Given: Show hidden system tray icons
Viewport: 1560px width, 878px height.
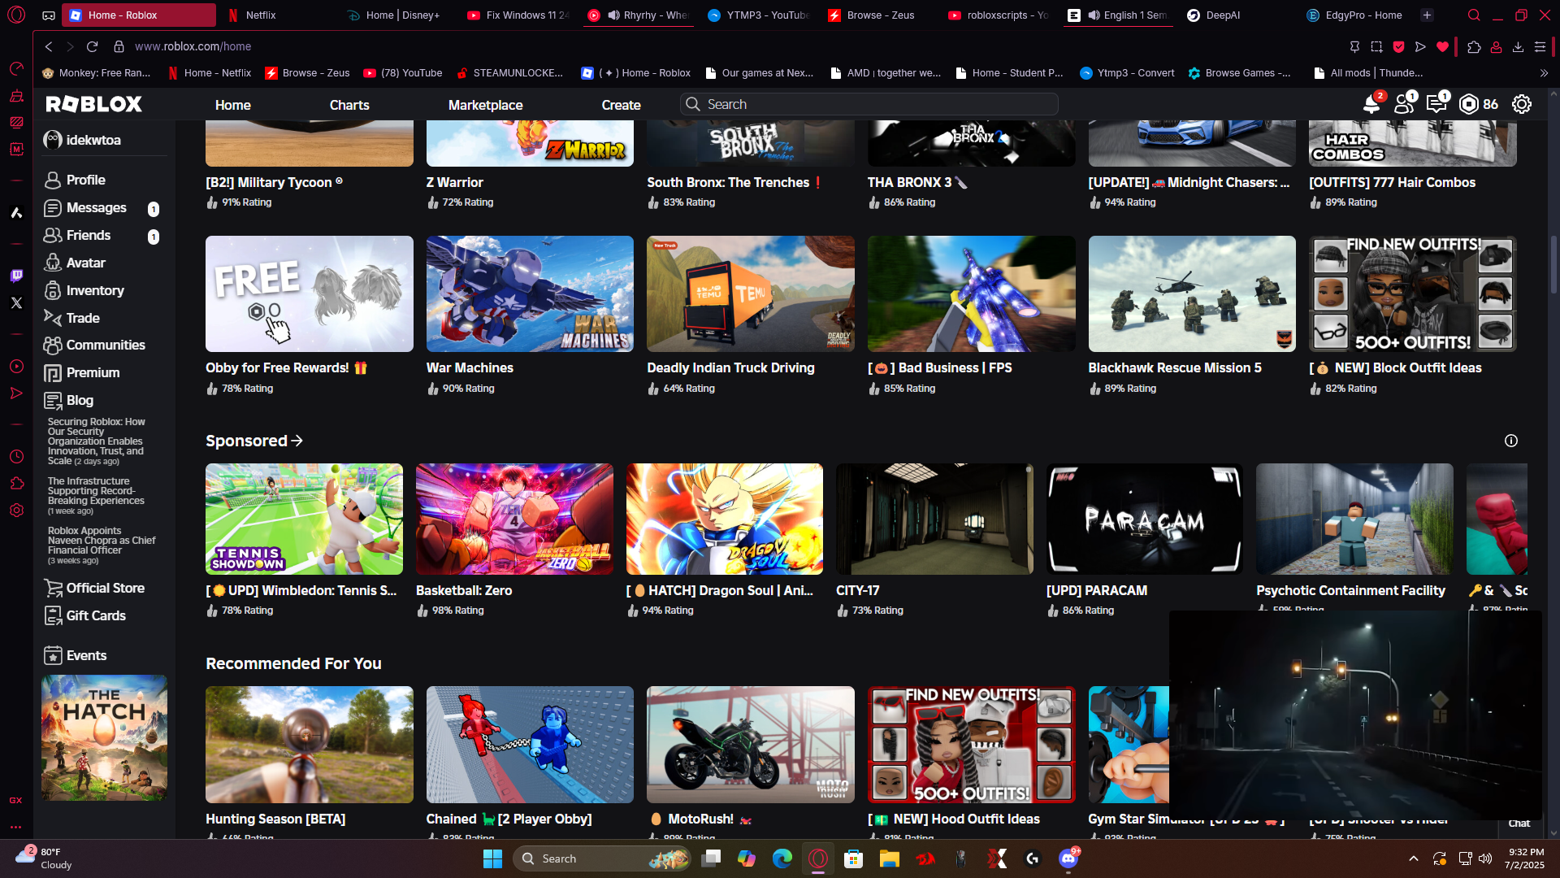Looking at the screenshot, I should (x=1414, y=858).
